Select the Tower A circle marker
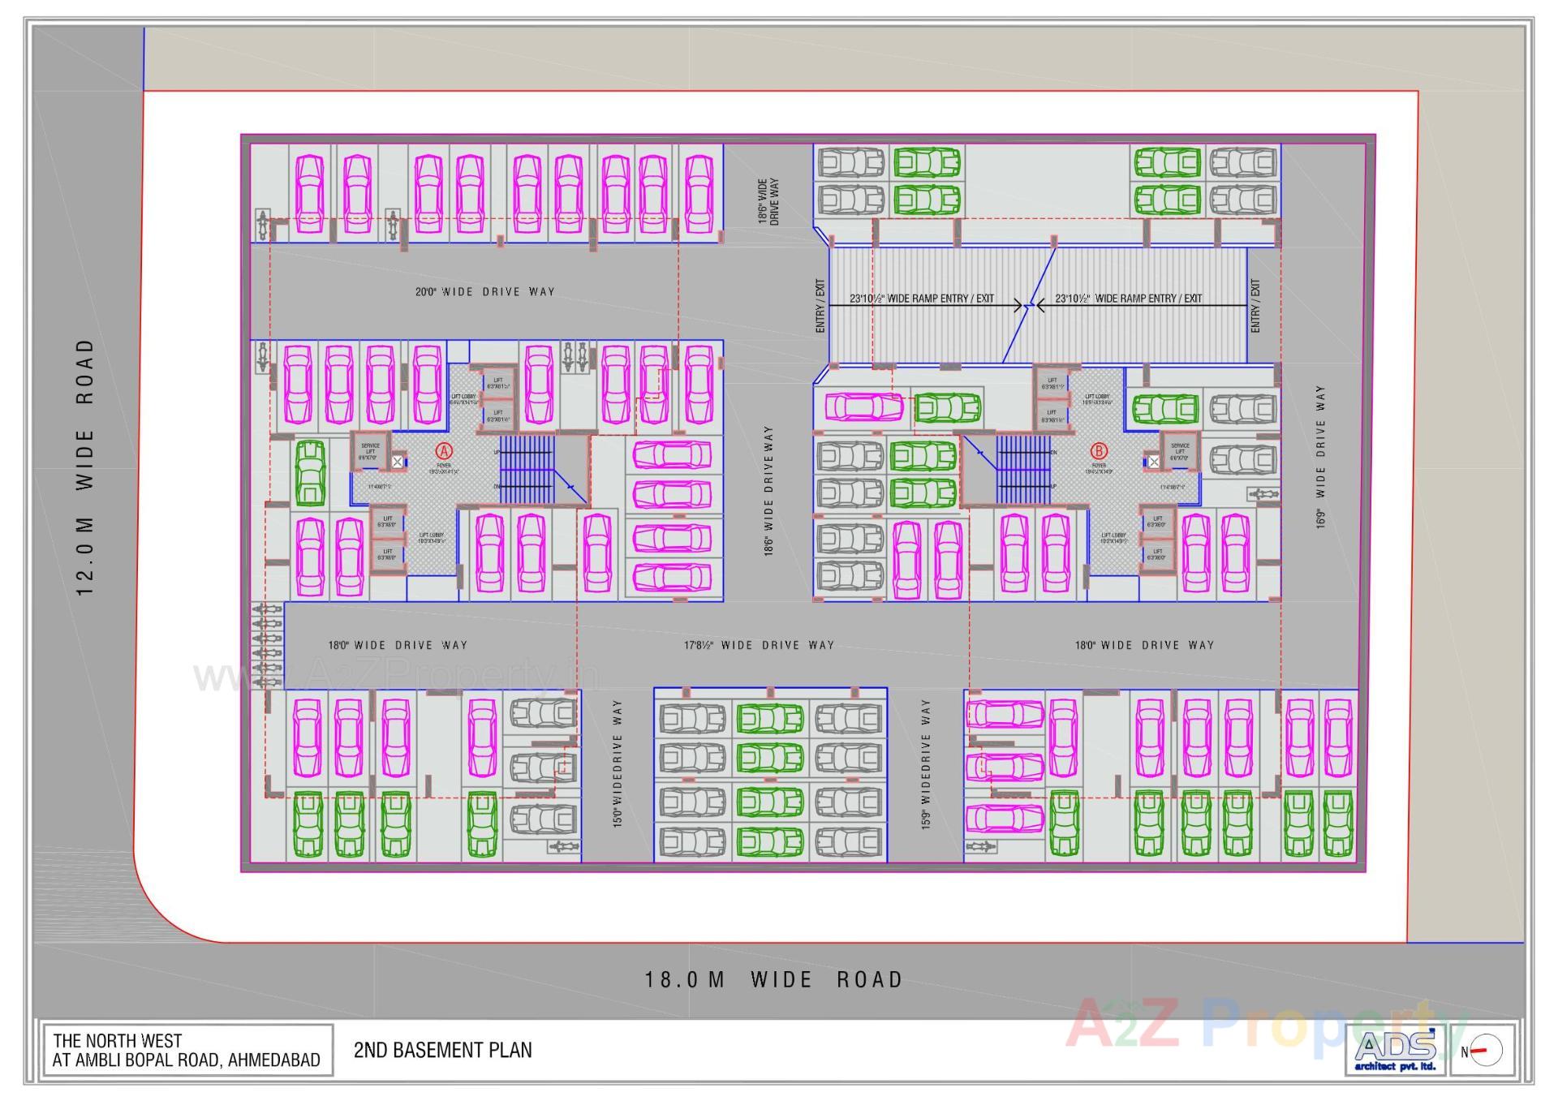This screenshot has width=1558, height=1101. [x=444, y=449]
